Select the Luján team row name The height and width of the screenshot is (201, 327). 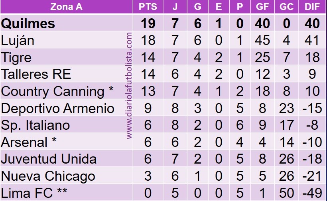click(18, 41)
